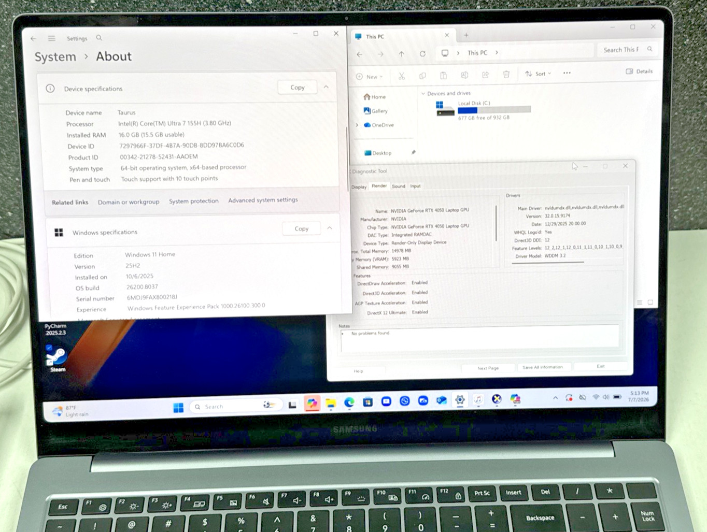Open Outlook from the taskbar
This screenshot has width=707, height=532.
[442, 400]
